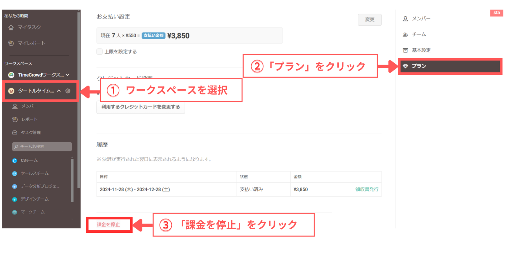This screenshot has height=254, width=505.
Task: Click the 課金を停止 link
Action: [108, 225]
